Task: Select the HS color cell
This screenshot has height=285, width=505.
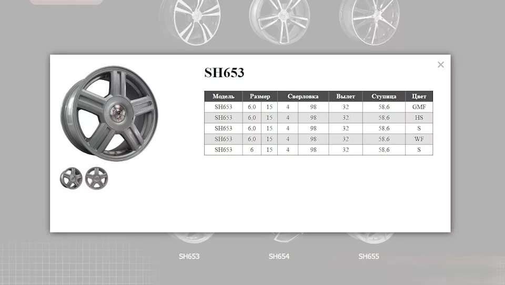Action: (419, 118)
